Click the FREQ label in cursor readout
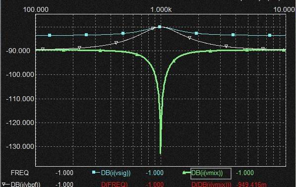Image resolution: width=296 pixels, height=187 pixels. coord(20,173)
